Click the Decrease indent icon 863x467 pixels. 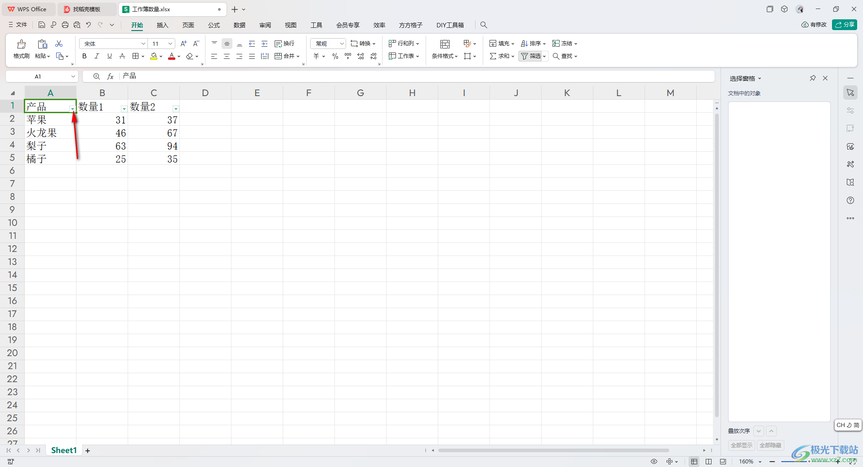click(x=252, y=44)
